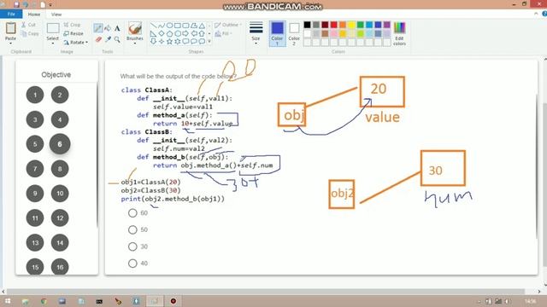Viewport: 547px width, 307px height.
Task: Open the Rotate dropdown menu
Action: tap(76, 42)
